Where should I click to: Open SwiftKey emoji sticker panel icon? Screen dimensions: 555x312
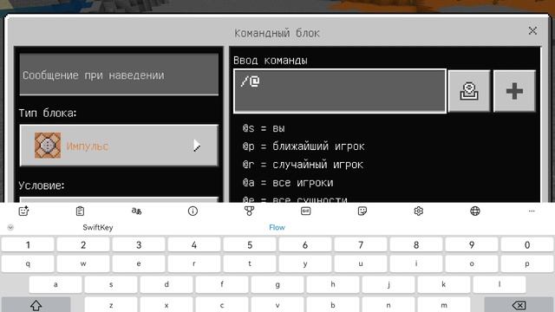point(23,211)
